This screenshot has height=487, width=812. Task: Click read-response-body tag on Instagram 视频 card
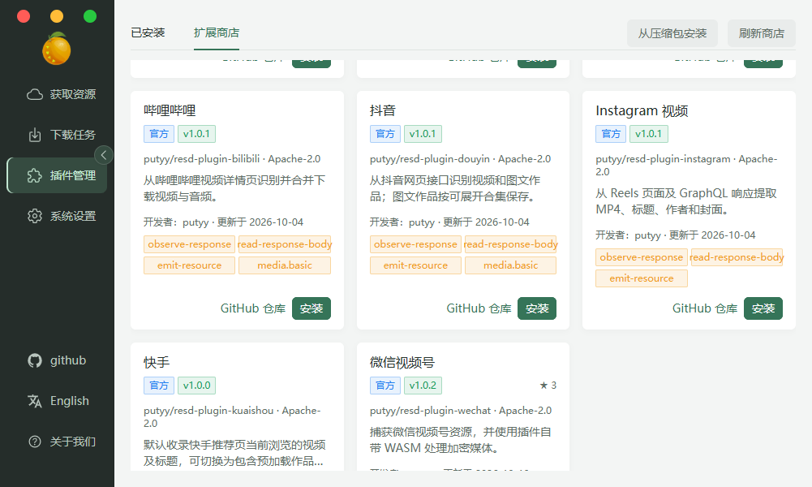point(737,257)
